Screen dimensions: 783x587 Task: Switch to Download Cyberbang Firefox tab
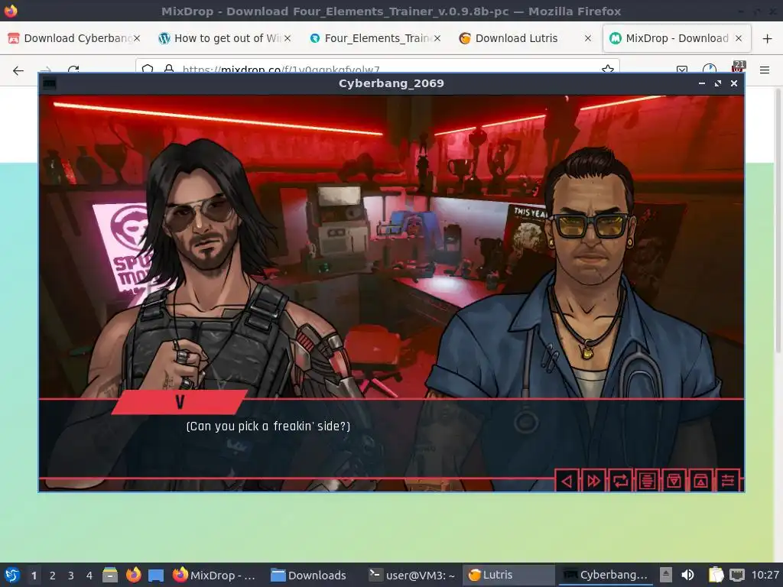[74, 38]
